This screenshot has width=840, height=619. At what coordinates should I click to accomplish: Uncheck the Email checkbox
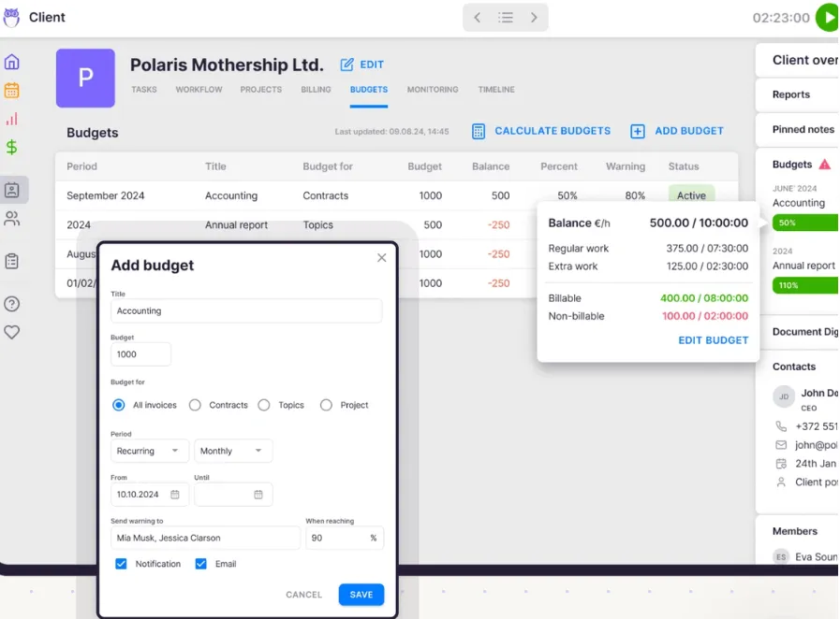click(201, 564)
